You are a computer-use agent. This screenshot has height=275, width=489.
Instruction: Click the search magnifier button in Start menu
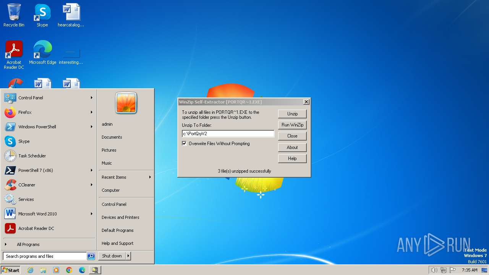tap(91, 256)
